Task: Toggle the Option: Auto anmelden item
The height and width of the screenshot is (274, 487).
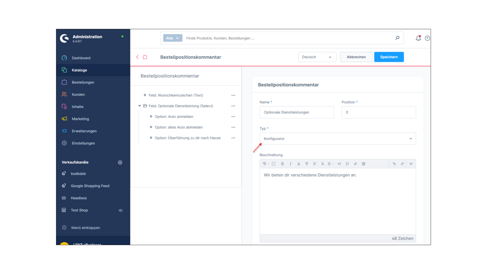Action: [151, 116]
